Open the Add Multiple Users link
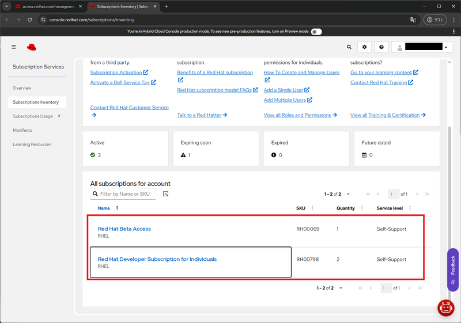The image size is (461, 323). click(288, 100)
